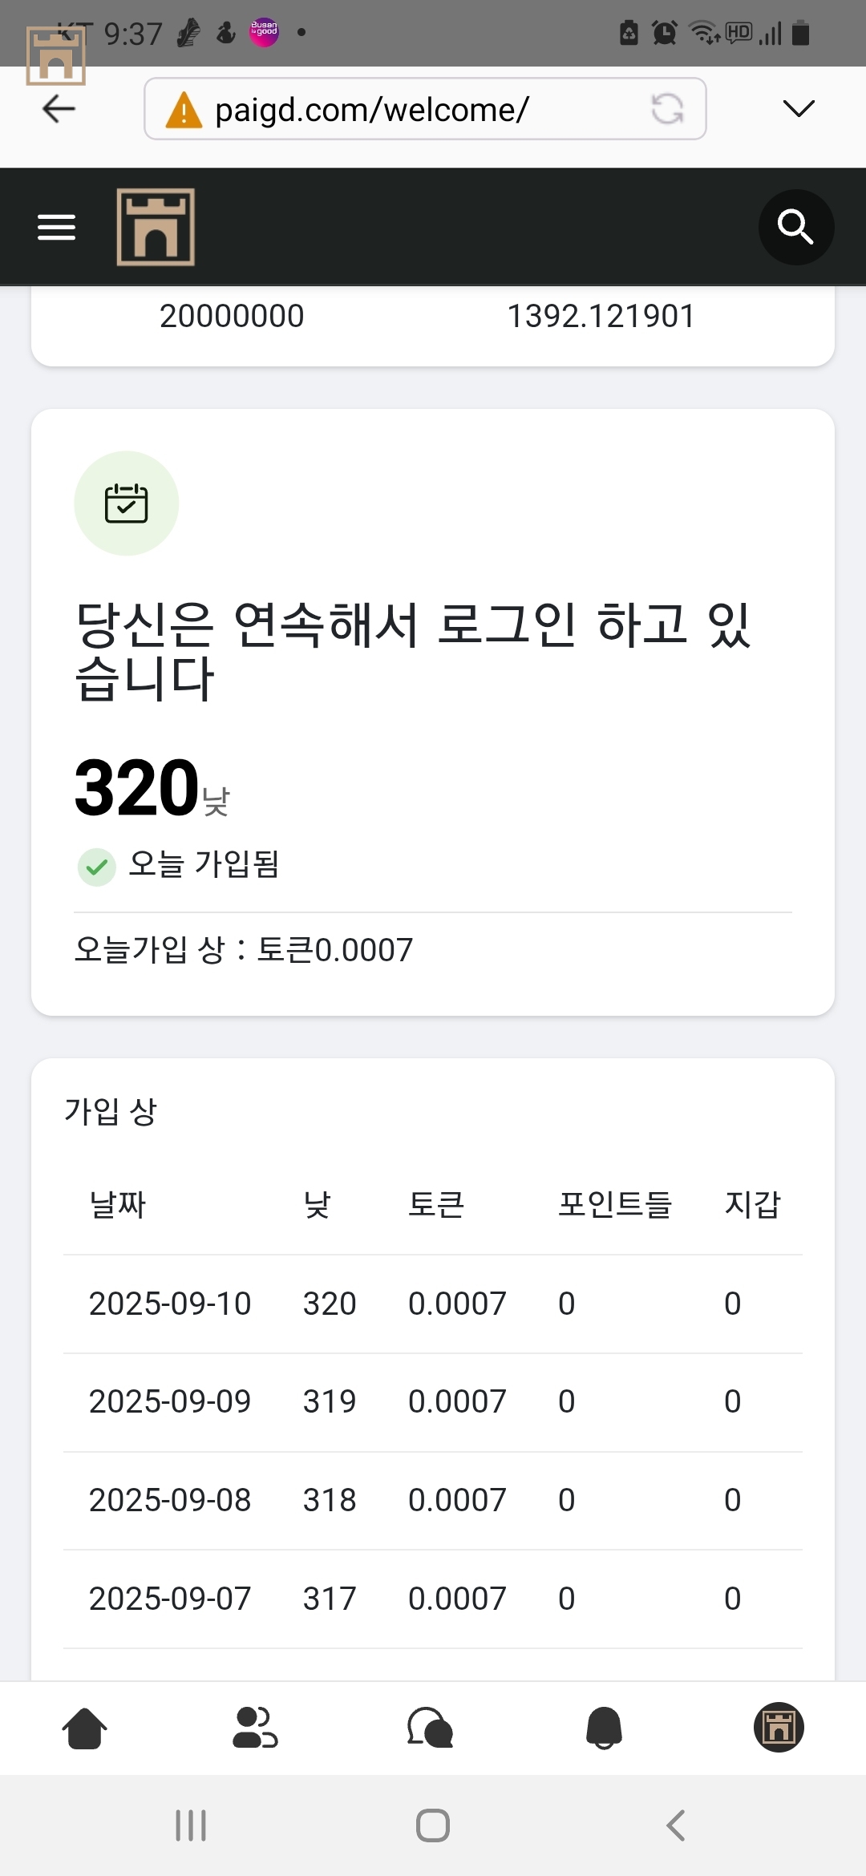Open the chat messages icon
The width and height of the screenshot is (866, 1876).
(x=431, y=1728)
